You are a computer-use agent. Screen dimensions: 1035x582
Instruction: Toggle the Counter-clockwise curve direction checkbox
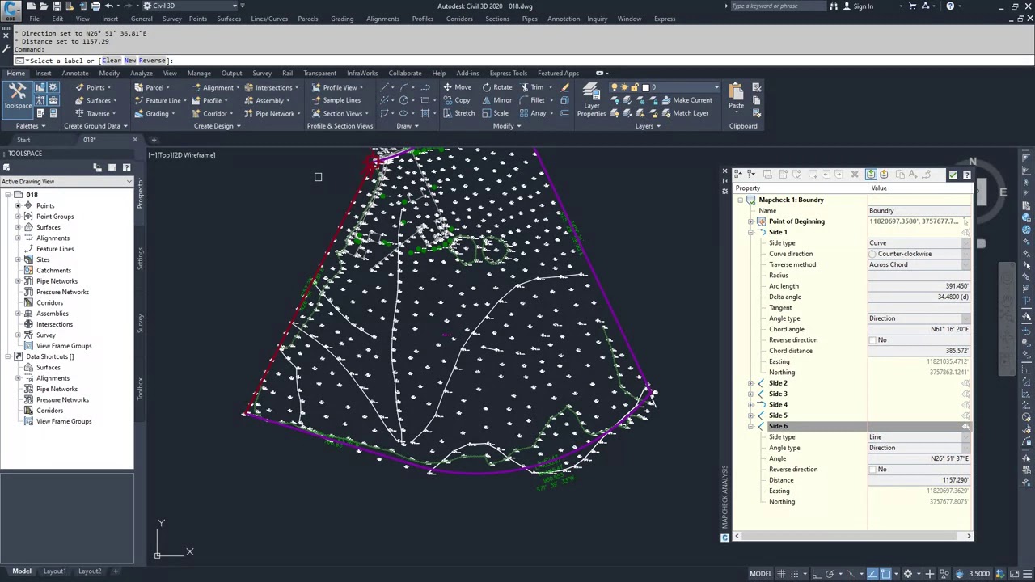[x=872, y=254]
